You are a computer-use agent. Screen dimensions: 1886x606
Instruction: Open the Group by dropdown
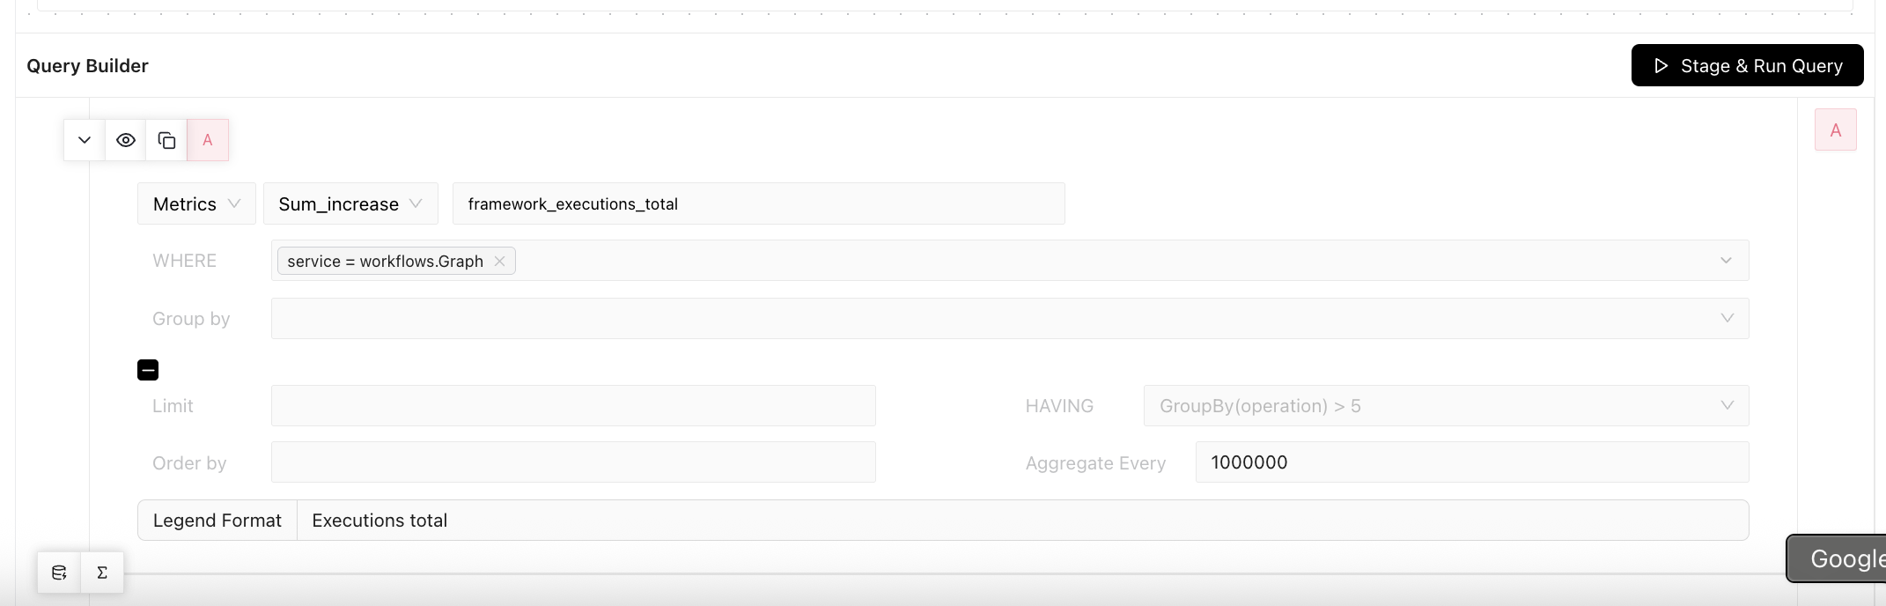1010,318
